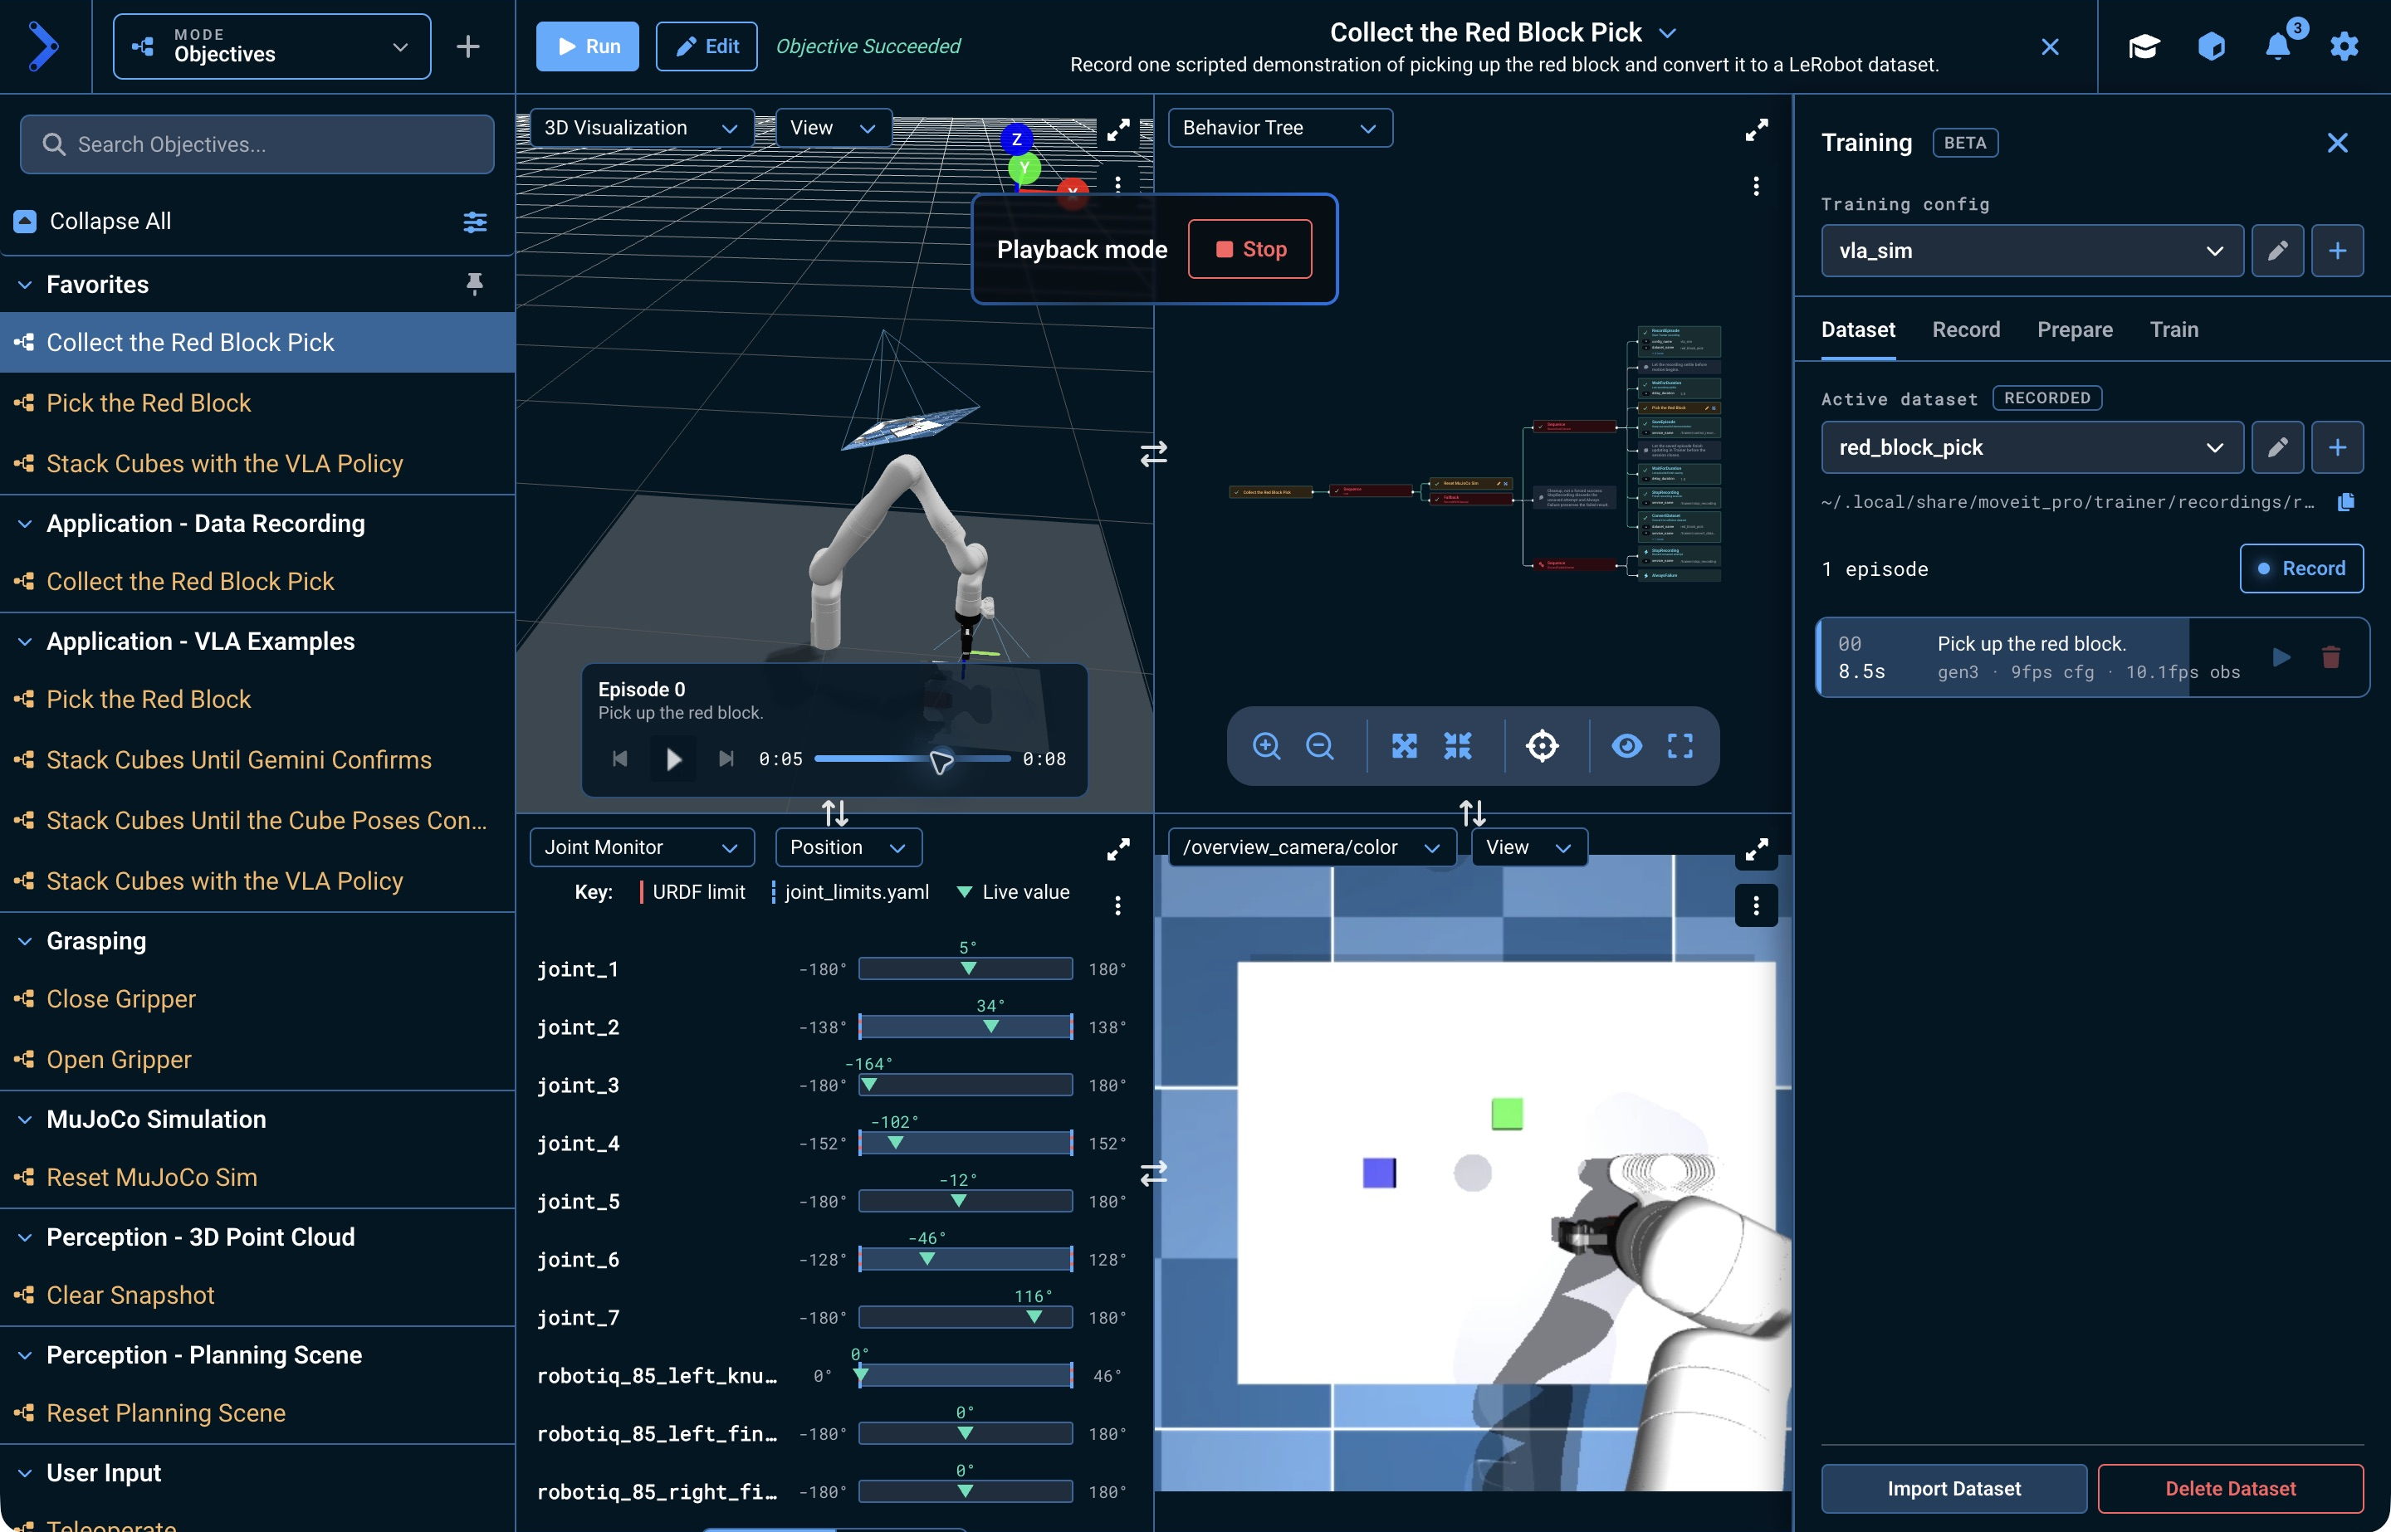Copy the recordings path to clipboard
Image resolution: width=2391 pixels, height=1532 pixels.
(x=2345, y=502)
